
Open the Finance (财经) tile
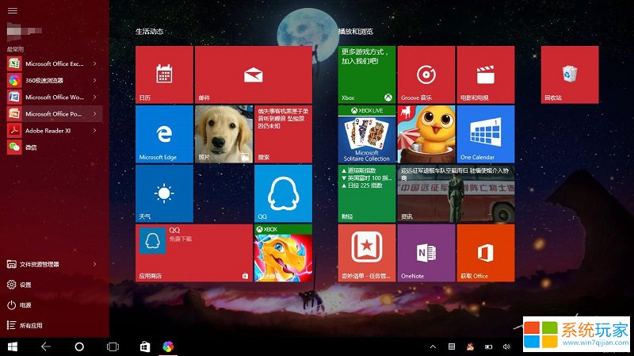tap(367, 193)
